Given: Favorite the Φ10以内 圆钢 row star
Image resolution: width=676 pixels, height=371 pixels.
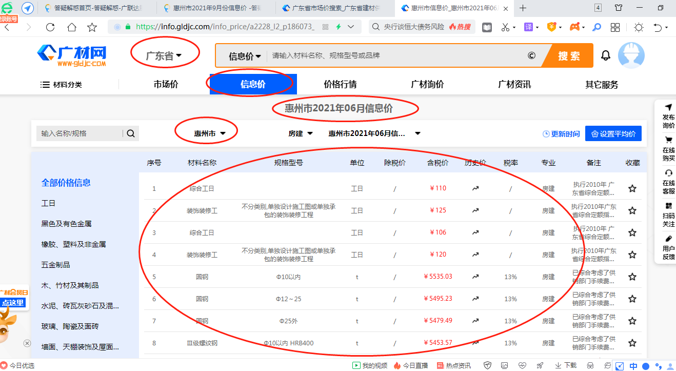Looking at the screenshot, I should click(632, 277).
